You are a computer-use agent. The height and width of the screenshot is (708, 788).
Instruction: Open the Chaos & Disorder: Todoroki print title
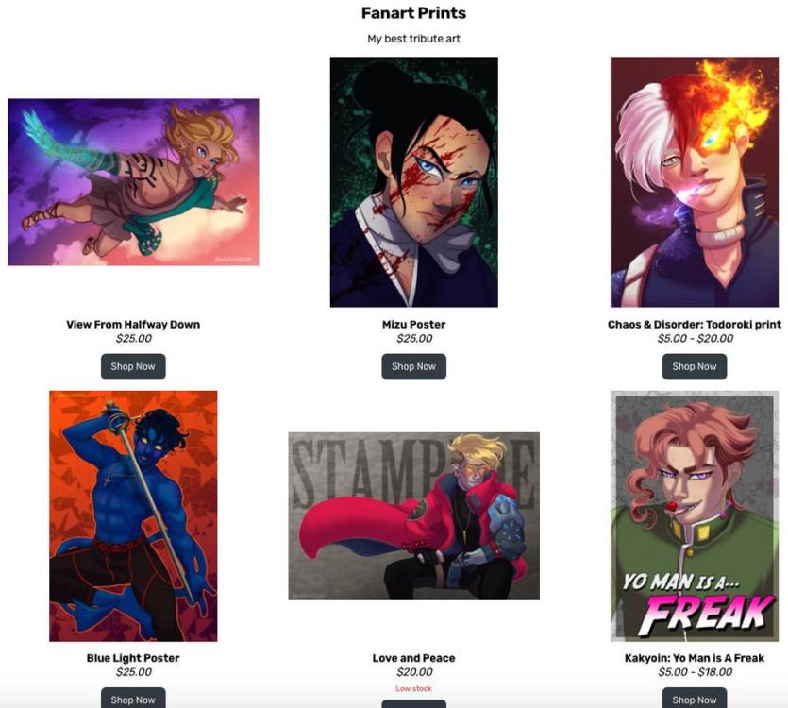point(695,325)
